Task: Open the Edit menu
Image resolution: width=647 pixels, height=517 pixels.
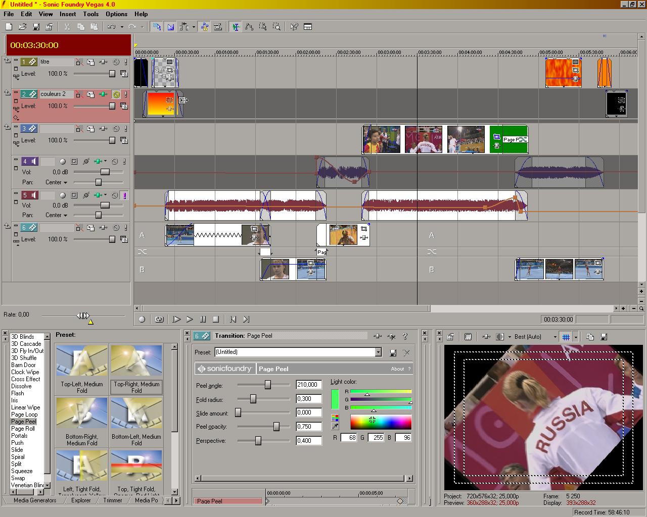Action: 26,14
